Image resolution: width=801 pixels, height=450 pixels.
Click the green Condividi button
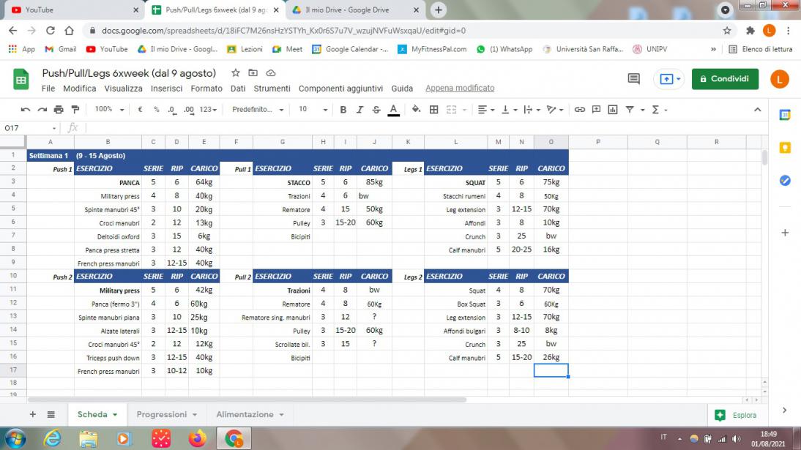725,79
